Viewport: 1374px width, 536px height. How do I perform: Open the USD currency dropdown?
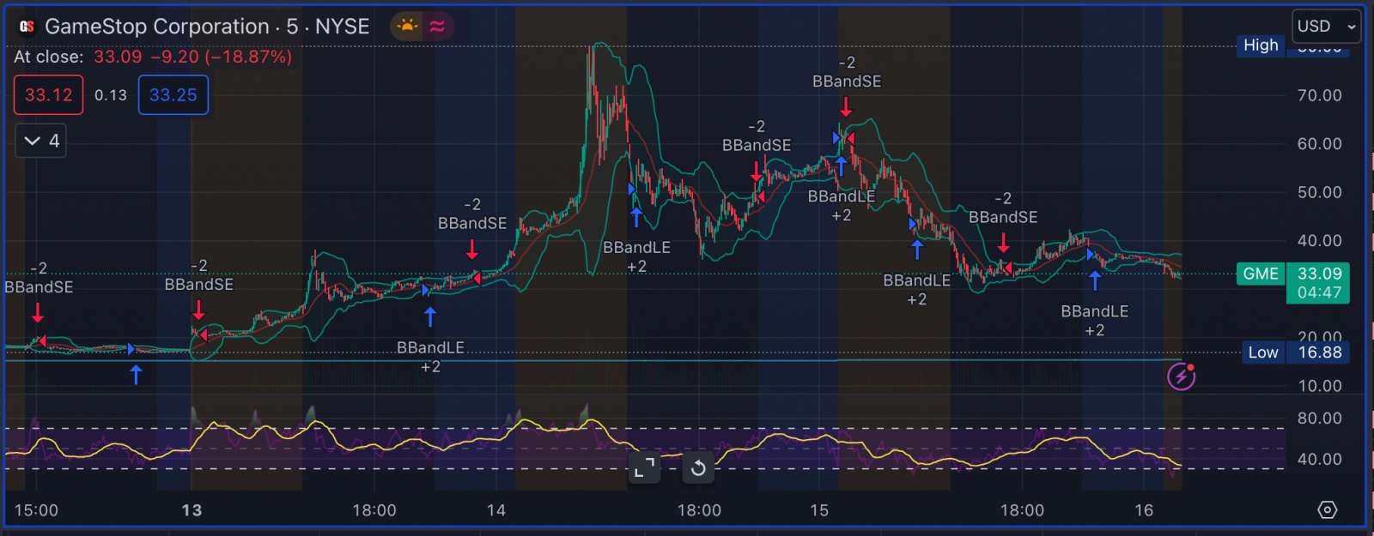pos(1326,27)
